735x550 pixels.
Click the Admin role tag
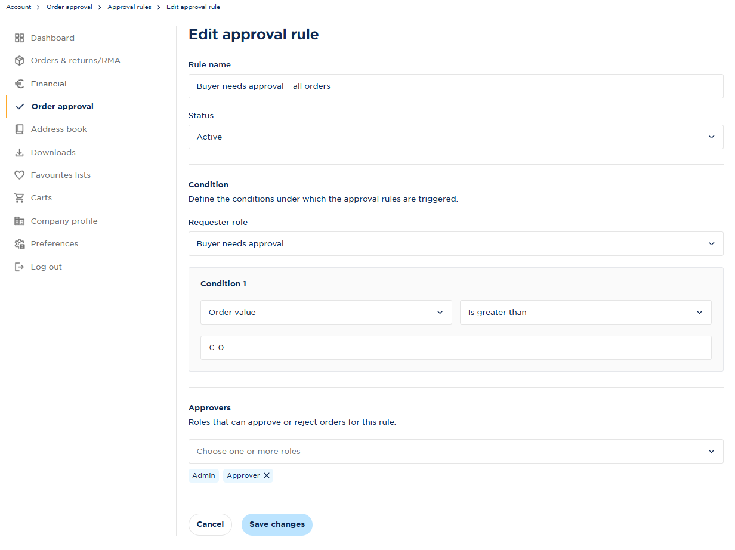(203, 475)
